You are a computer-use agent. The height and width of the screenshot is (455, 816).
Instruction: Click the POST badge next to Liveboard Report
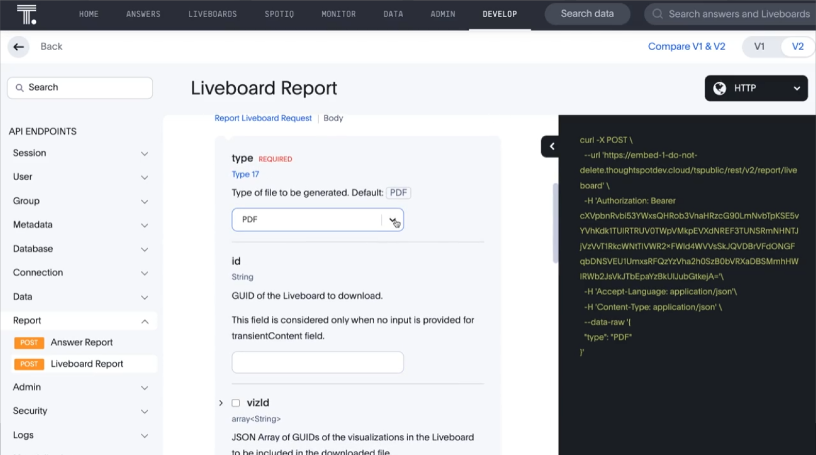pos(29,364)
